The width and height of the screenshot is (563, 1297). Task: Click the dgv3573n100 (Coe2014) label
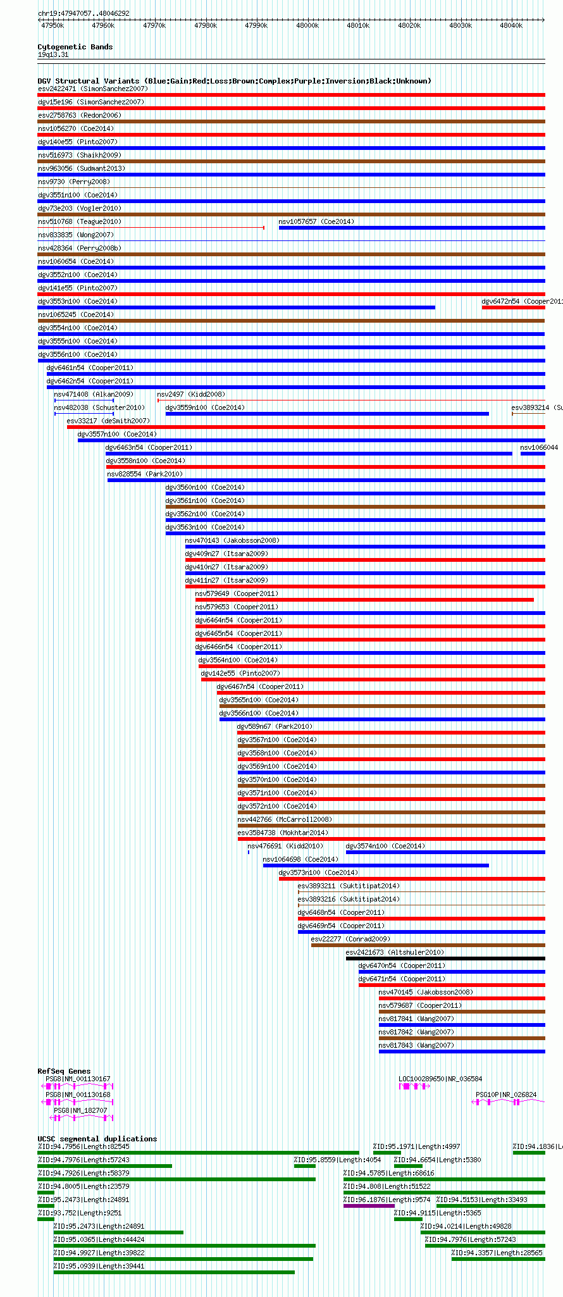coord(318,872)
